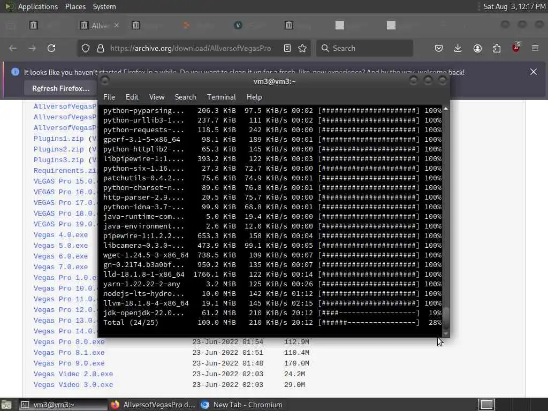Open Plugins1.zip link

pyautogui.click(x=59, y=139)
